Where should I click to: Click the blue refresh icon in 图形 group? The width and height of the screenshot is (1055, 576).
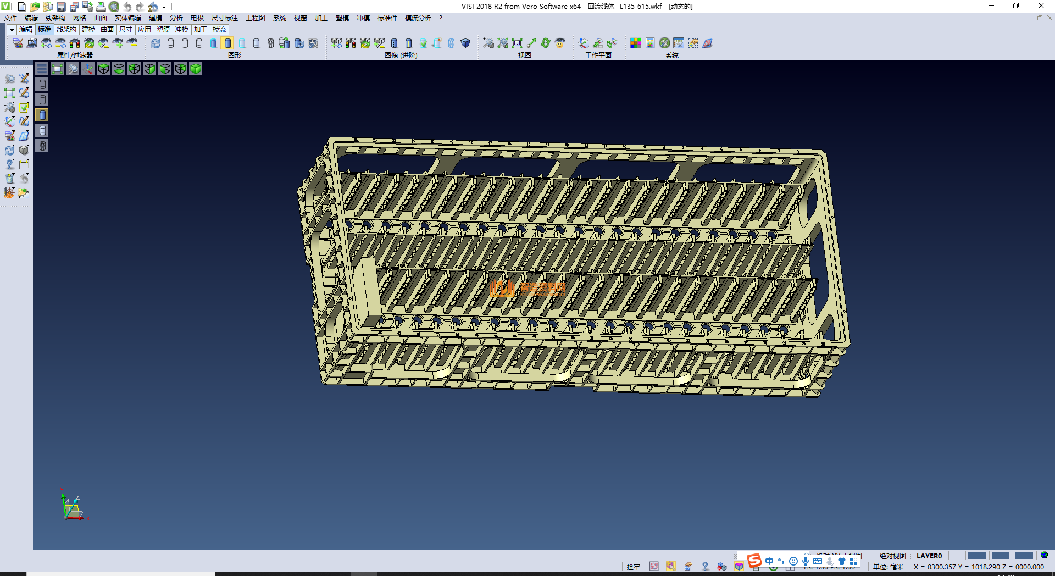(x=156, y=43)
